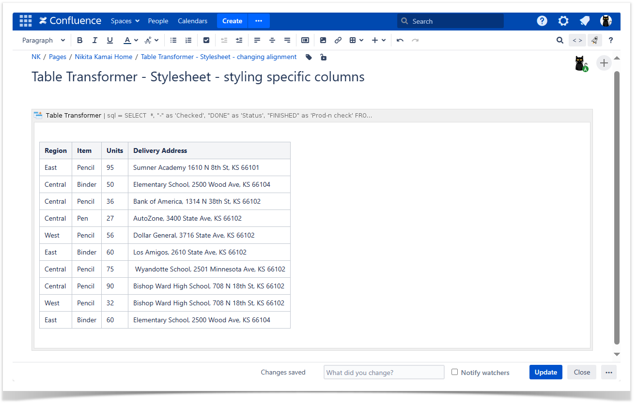Click the undo arrow
Viewport: 637px width, 405px height.
point(400,40)
